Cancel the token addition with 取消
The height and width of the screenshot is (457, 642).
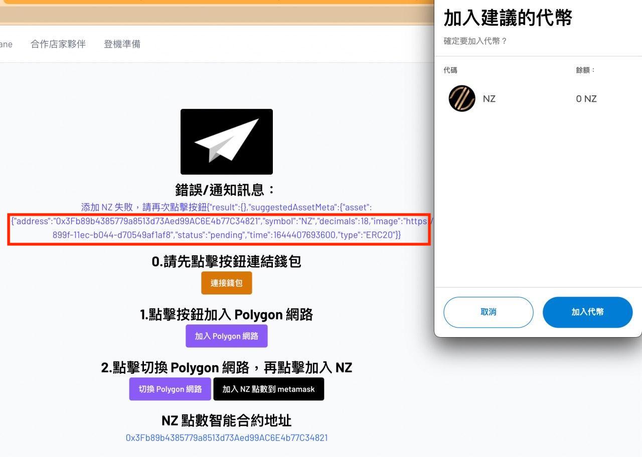(x=488, y=312)
